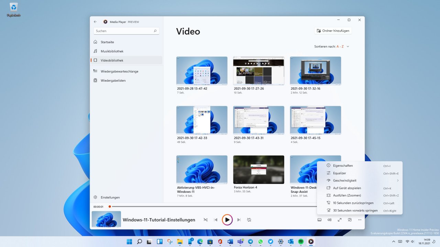Open File Explorer from the taskbar
The image size is (440, 247).
(x=180, y=242)
